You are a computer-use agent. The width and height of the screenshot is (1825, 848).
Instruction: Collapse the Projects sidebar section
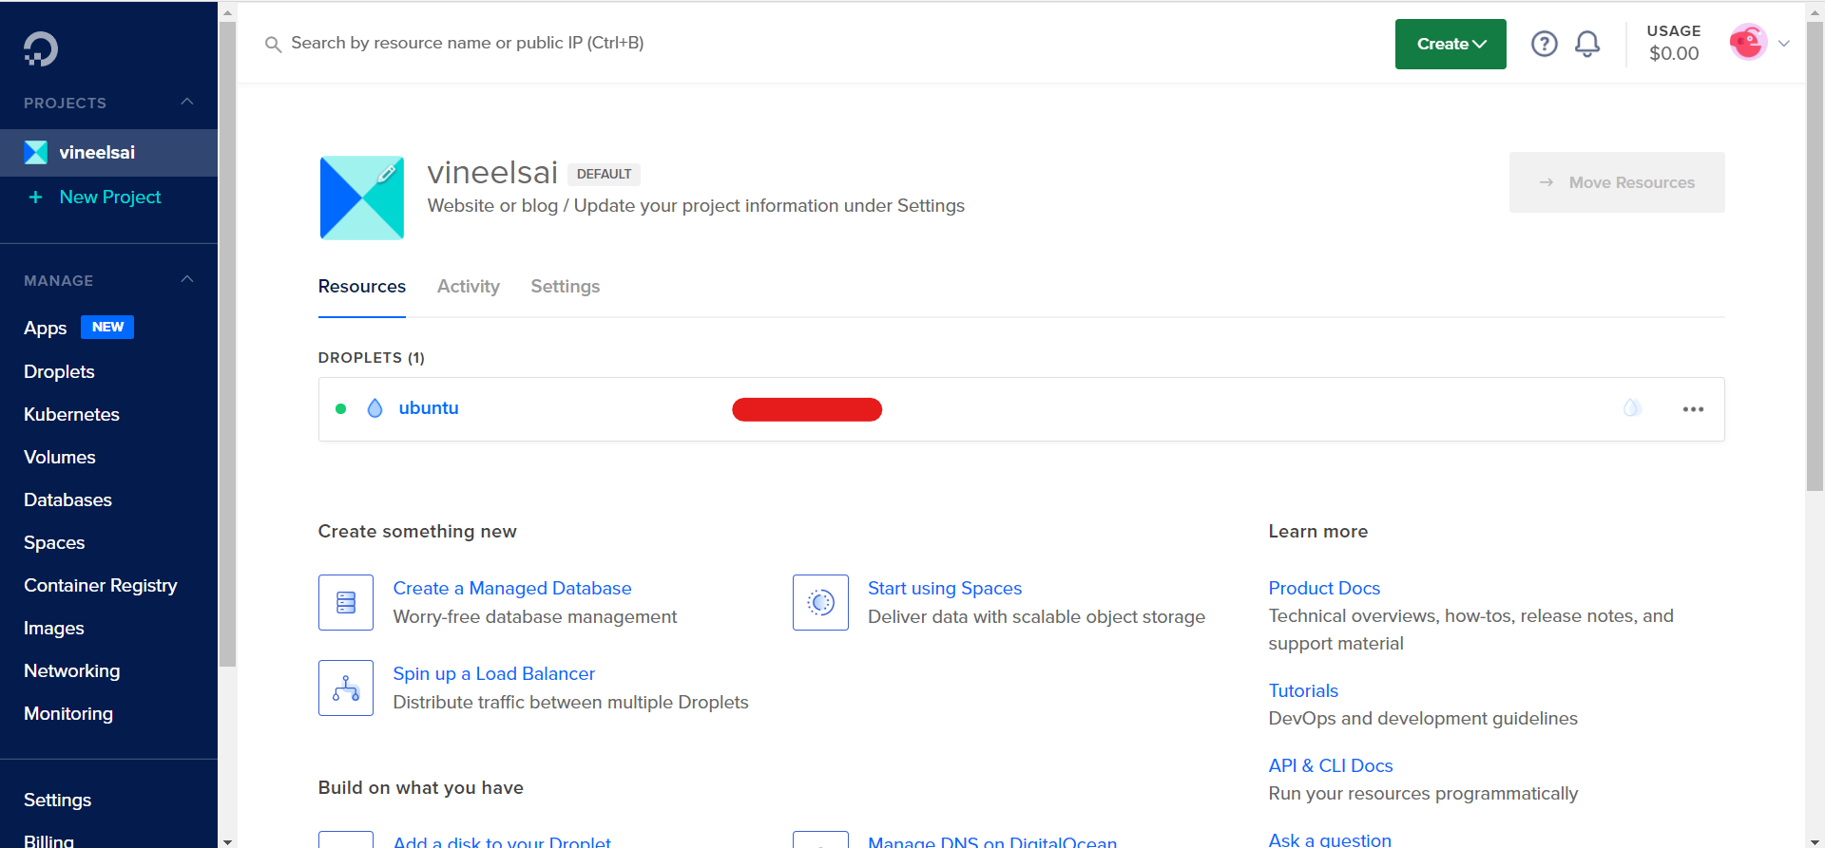187,103
